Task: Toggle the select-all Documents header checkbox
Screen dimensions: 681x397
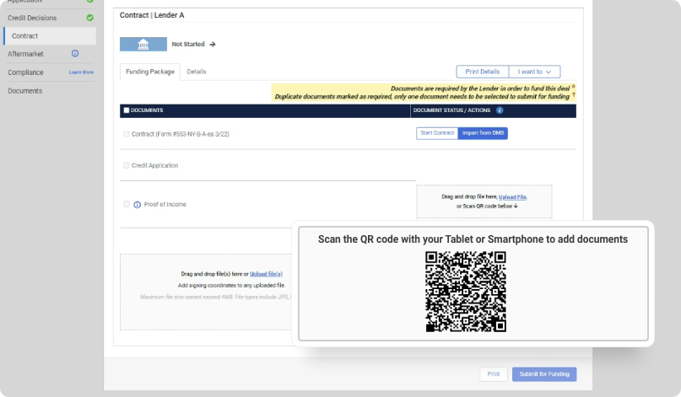Action: (x=127, y=110)
